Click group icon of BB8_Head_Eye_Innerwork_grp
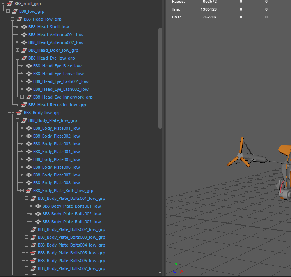Image resolution: width=291 pixels, height=277 pixels. coord(28,97)
